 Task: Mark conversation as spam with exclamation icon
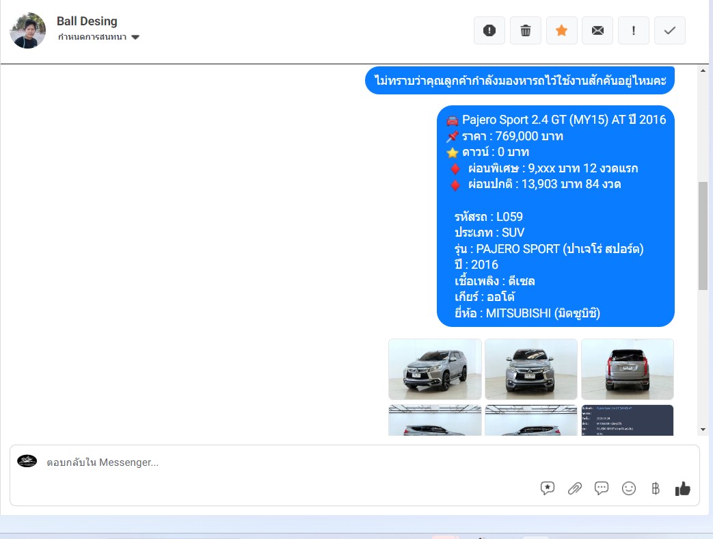pyautogui.click(x=489, y=31)
